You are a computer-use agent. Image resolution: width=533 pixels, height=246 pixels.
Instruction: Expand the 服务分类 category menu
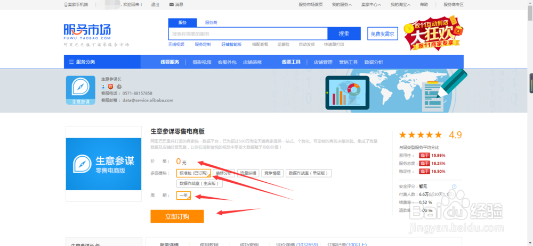click(102, 62)
